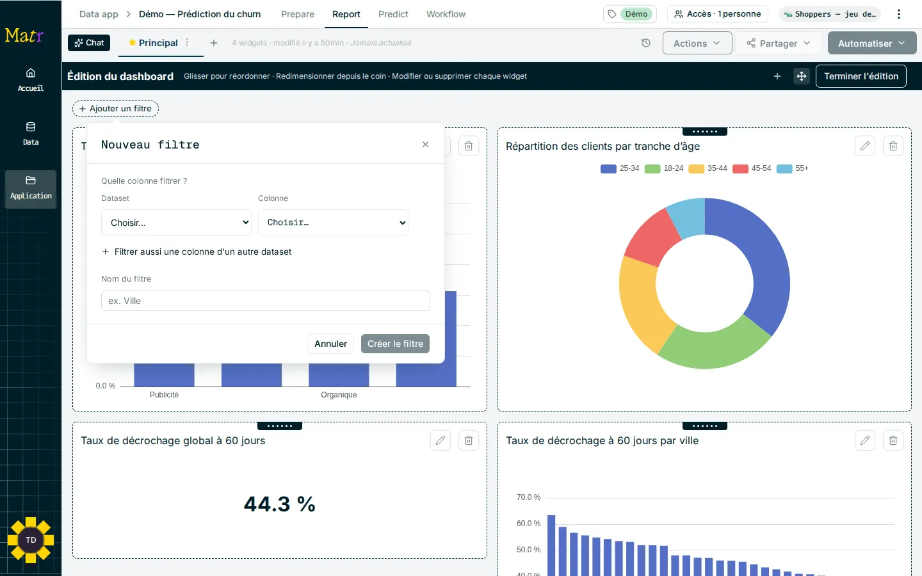Image resolution: width=922 pixels, height=576 pixels.
Task: Open the Shoppers dataset selector
Action: [830, 14]
